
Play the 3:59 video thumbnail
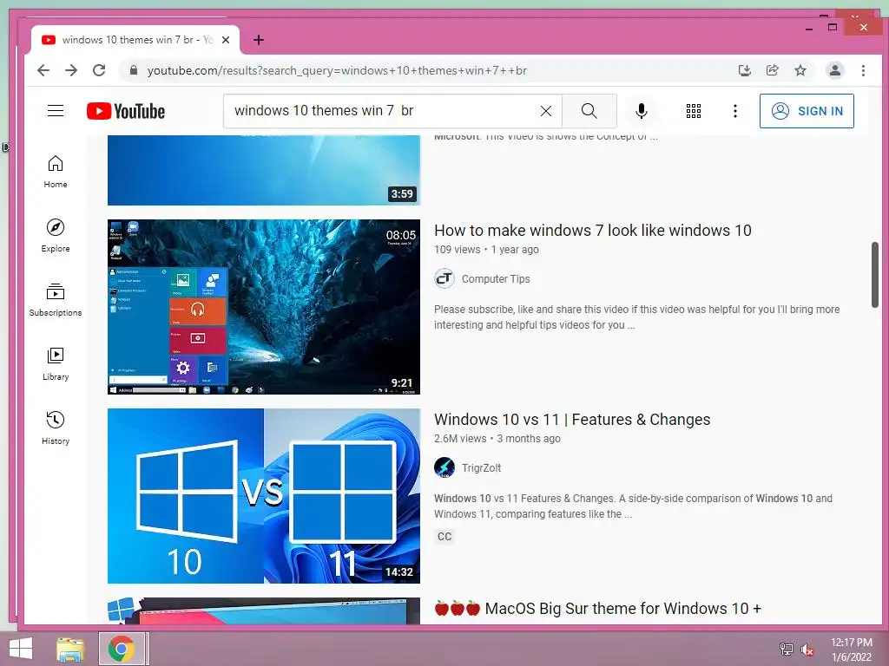[x=264, y=170]
